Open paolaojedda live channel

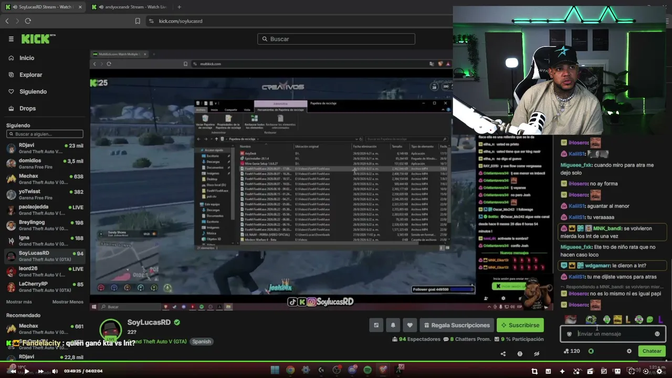pos(45,210)
